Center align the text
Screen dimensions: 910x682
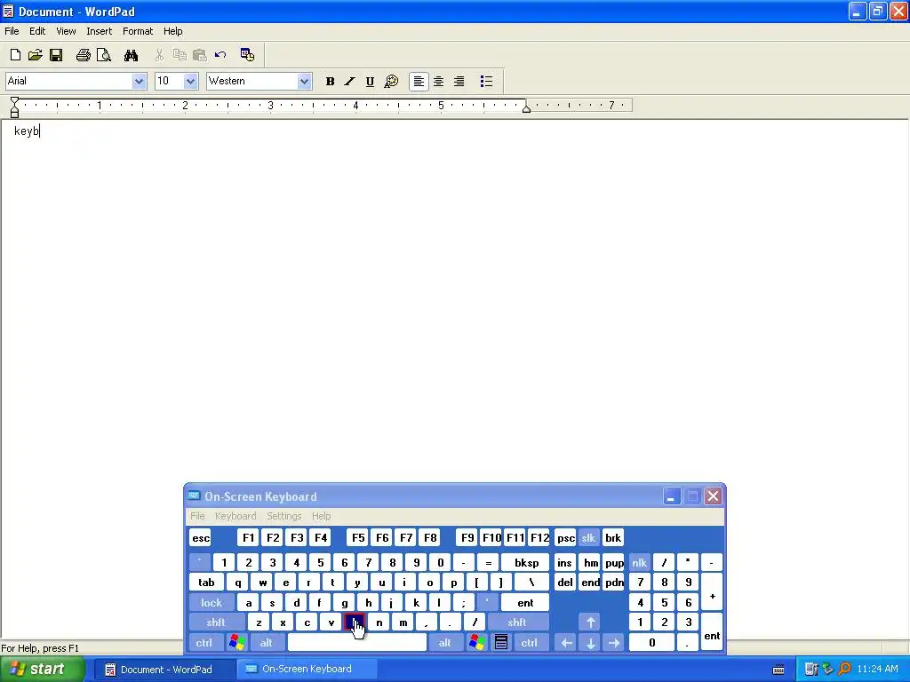(x=439, y=81)
